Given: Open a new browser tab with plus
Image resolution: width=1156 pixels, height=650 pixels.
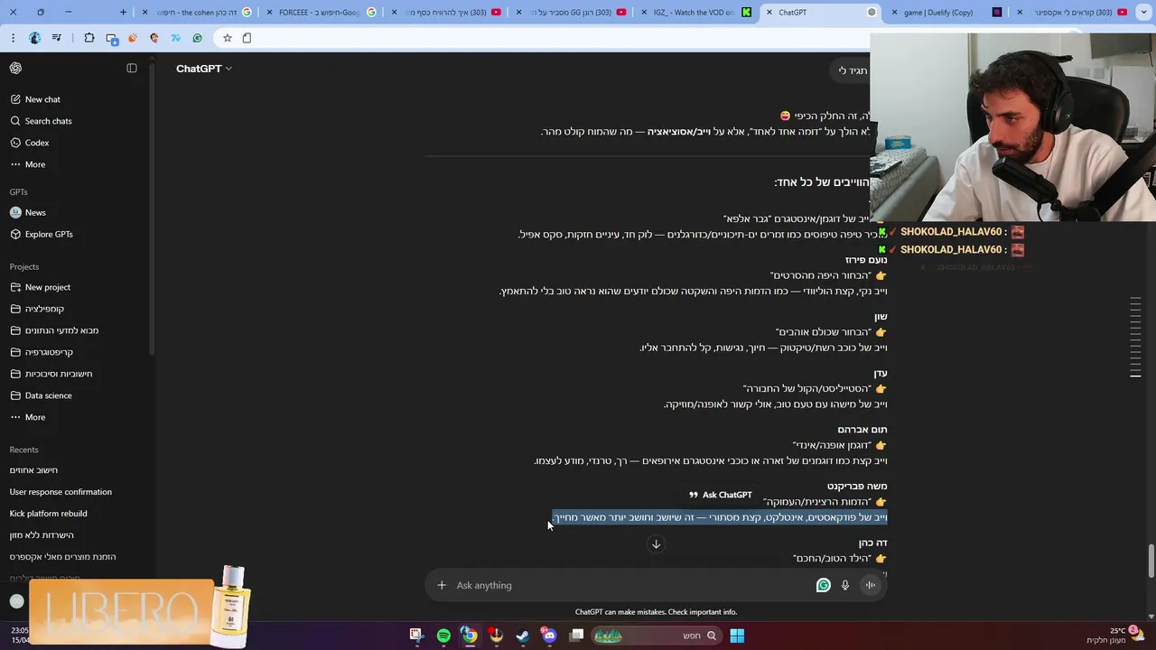Looking at the screenshot, I should tap(124, 13).
